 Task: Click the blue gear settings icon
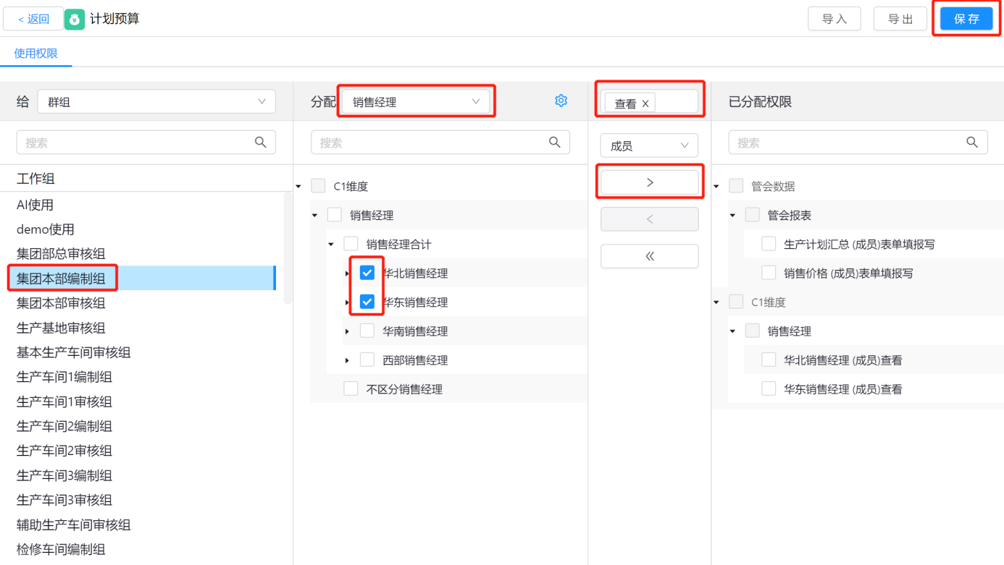pyautogui.click(x=561, y=101)
